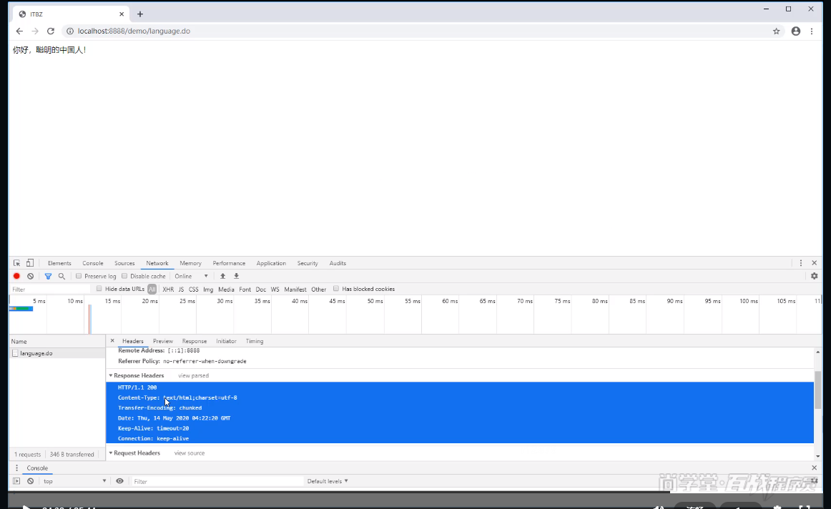The height and width of the screenshot is (509, 831).
Task: Click the video progress bar
Action: coord(415,492)
